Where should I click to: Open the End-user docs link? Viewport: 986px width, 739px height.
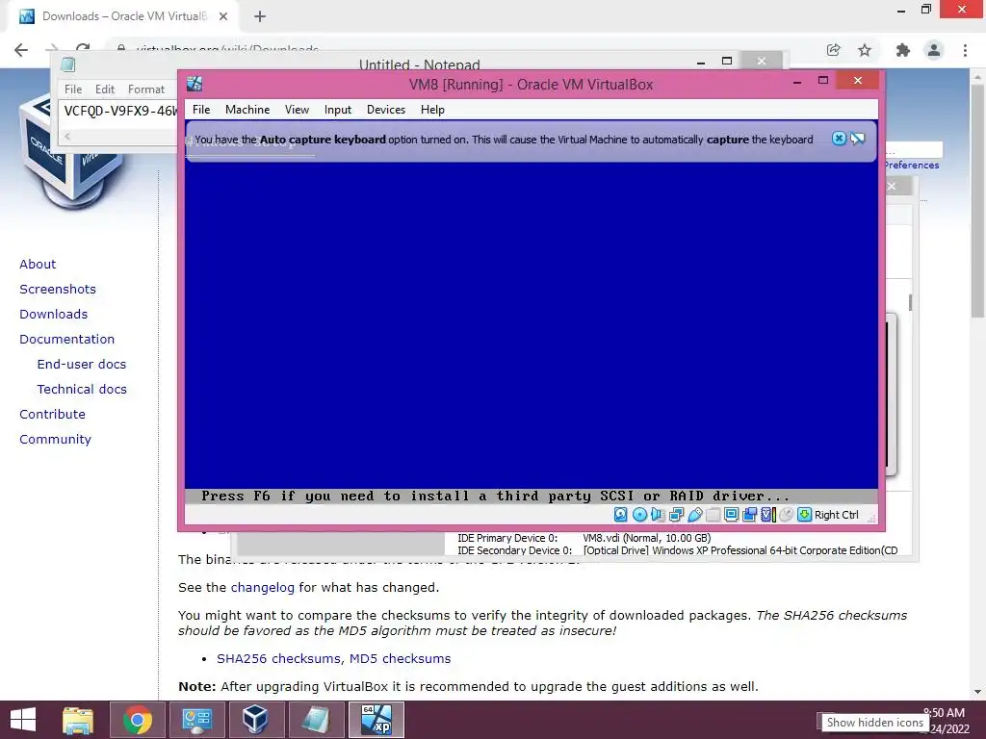[82, 365]
